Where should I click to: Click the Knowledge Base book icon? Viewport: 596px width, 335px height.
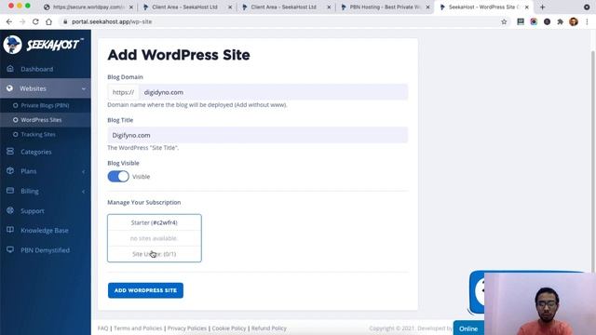10,230
